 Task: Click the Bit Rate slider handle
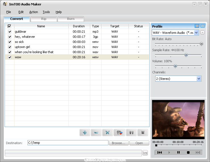201,44
